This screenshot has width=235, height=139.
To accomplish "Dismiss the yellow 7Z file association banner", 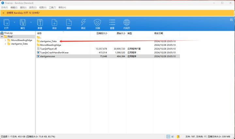I will pyautogui.click(x=231, y=13).
